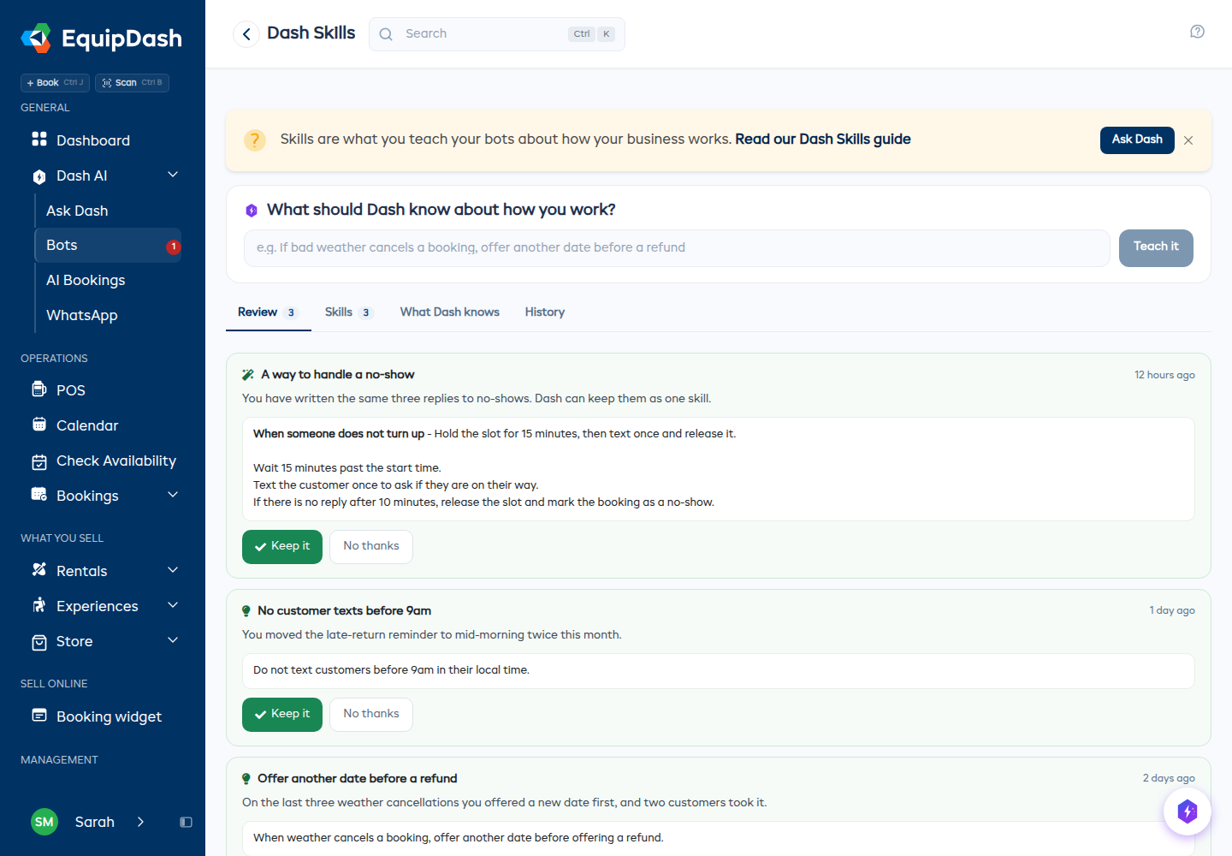Open the Booking widget icon
This screenshot has height=856, width=1232.
click(x=39, y=716)
